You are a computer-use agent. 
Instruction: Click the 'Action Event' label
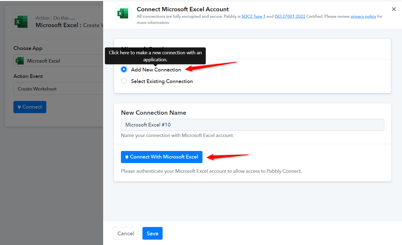click(28, 76)
